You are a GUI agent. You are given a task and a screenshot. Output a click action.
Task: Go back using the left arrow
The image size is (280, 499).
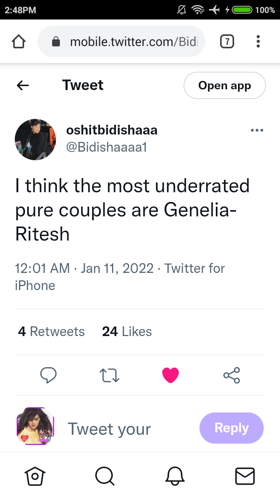(23, 85)
